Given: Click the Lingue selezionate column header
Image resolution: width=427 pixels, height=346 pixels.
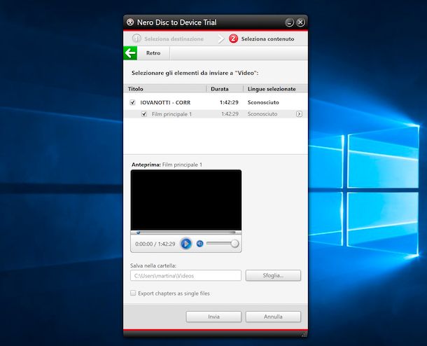Looking at the screenshot, I should coord(276,89).
